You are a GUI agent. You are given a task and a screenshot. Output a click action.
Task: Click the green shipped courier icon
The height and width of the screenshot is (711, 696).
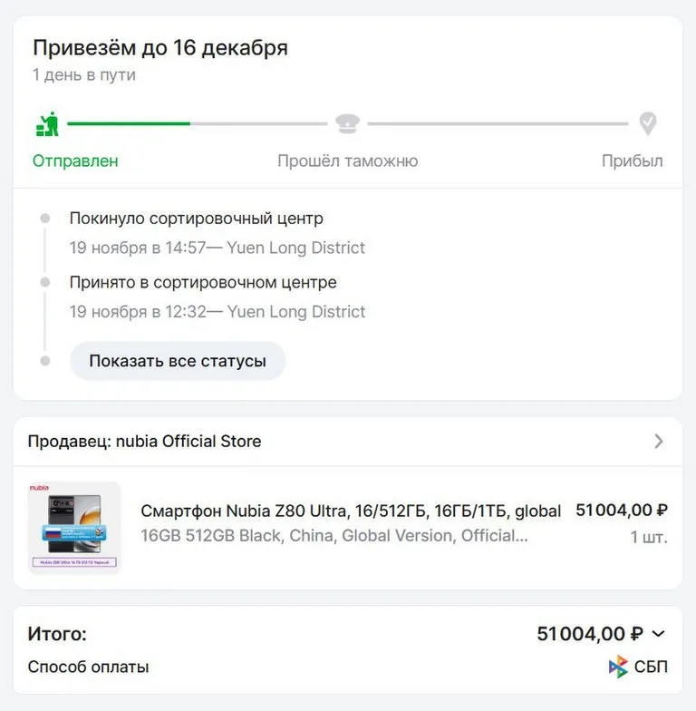47,123
